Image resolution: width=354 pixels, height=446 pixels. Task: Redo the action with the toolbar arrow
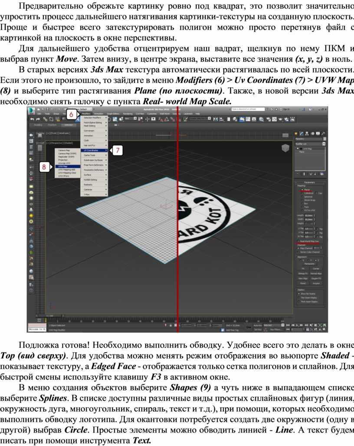(37, 119)
